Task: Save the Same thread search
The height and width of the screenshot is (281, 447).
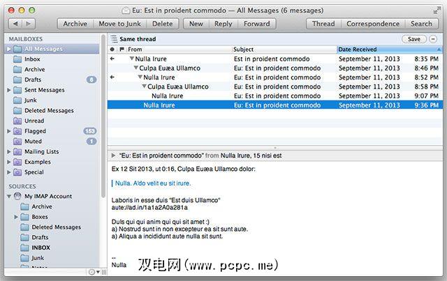Action: coord(414,39)
